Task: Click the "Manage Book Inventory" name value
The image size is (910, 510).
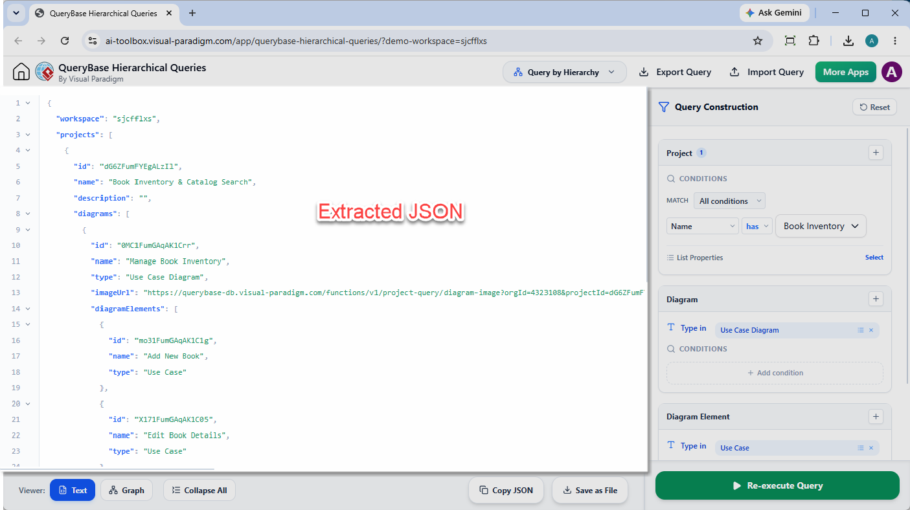Action: tap(176, 261)
